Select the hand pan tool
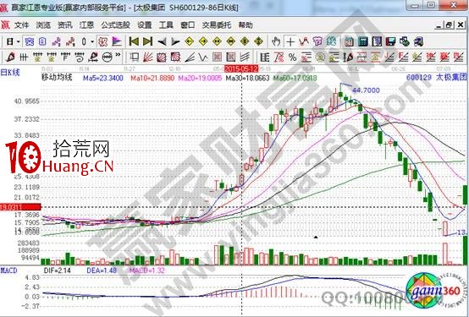 276,41
